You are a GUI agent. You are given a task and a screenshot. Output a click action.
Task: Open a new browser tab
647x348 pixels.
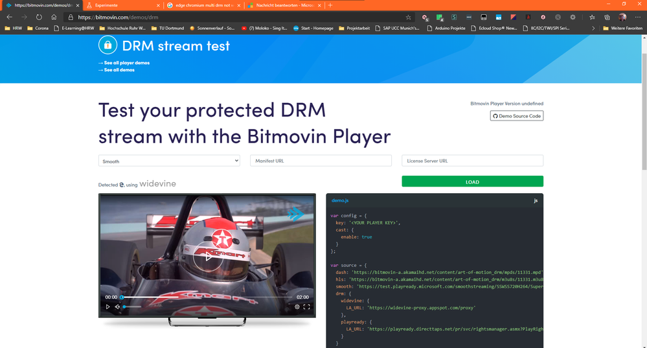pyautogui.click(x=330, y=5)
